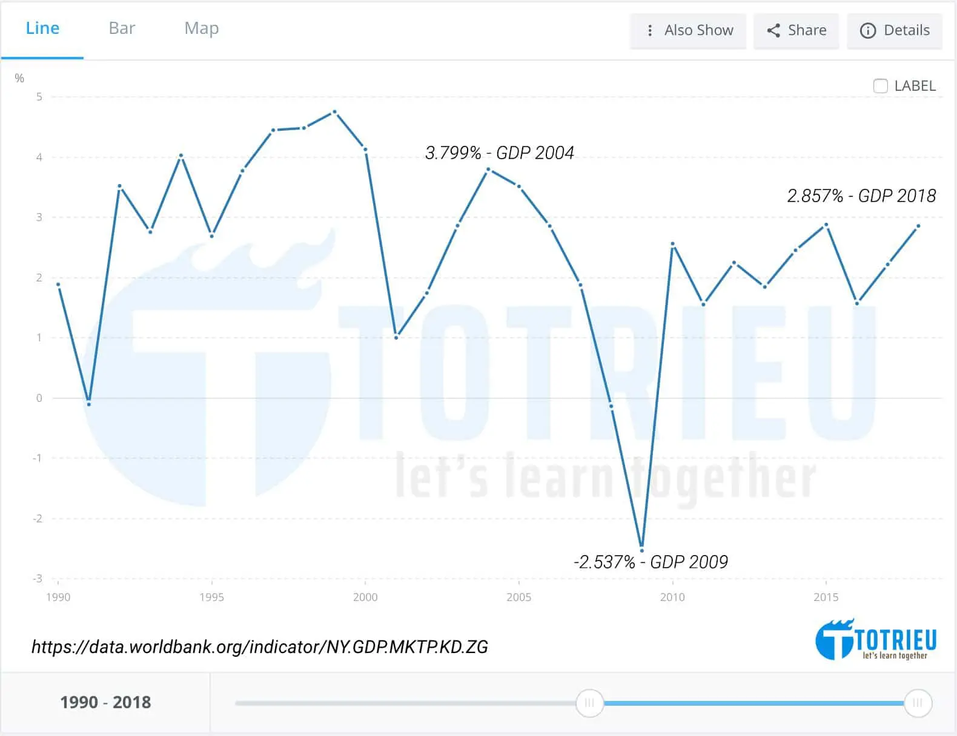The width and height of the screenshot is (957, 736).
Task: Switch to the Bar chart tab
Action: tap(121, 28)
